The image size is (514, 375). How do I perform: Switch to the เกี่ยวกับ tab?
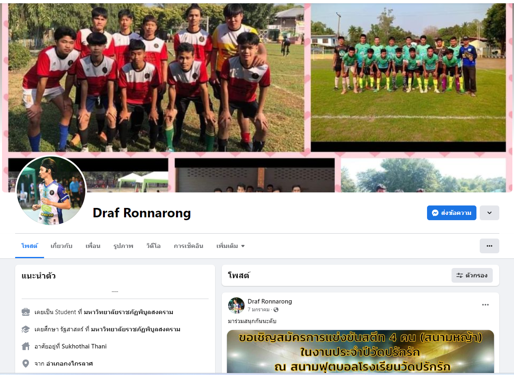tap(61, 246)
